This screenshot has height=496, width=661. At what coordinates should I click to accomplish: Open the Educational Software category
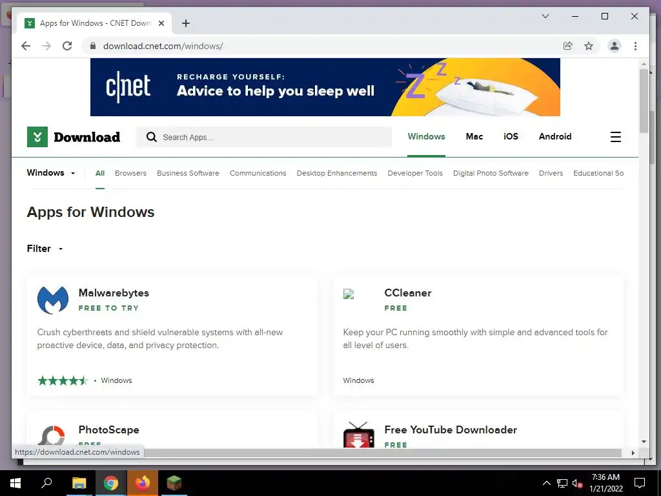(598, 173)
